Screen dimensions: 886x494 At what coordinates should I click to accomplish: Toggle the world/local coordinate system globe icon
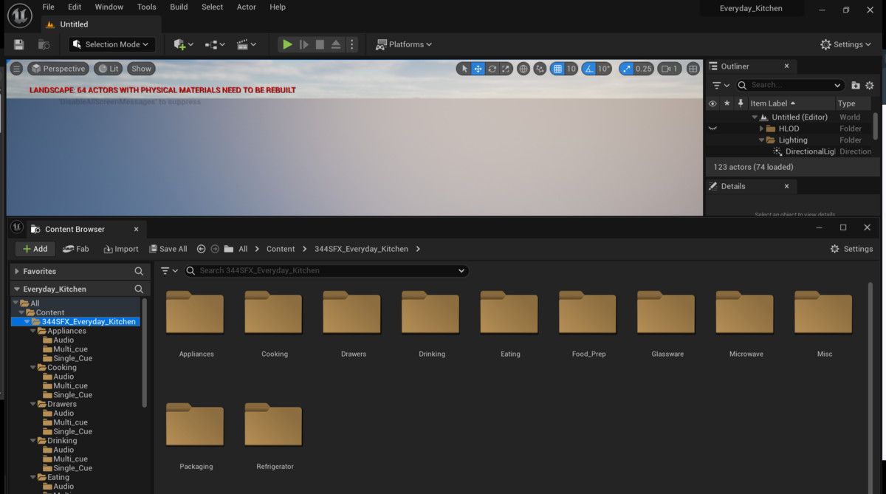click(523, 69)
